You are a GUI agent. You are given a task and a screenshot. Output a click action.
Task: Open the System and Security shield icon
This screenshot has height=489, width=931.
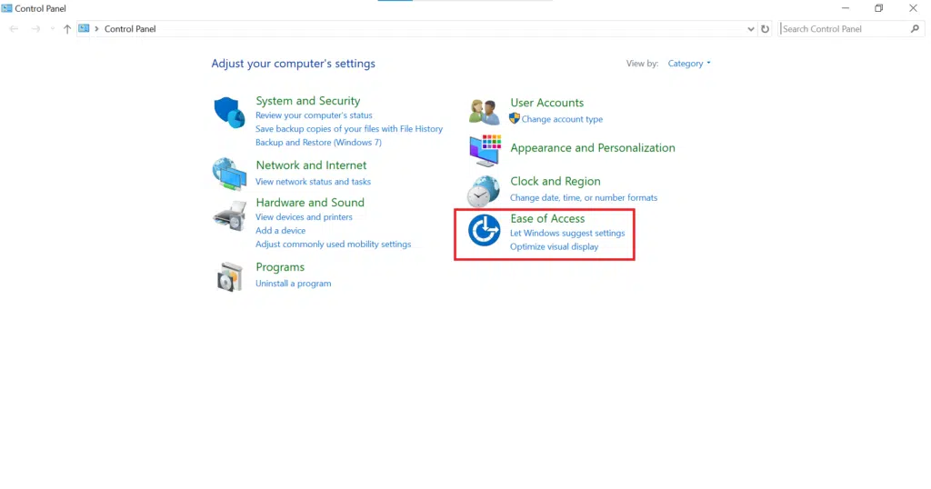pyautogui.click(x=229, y=112)
